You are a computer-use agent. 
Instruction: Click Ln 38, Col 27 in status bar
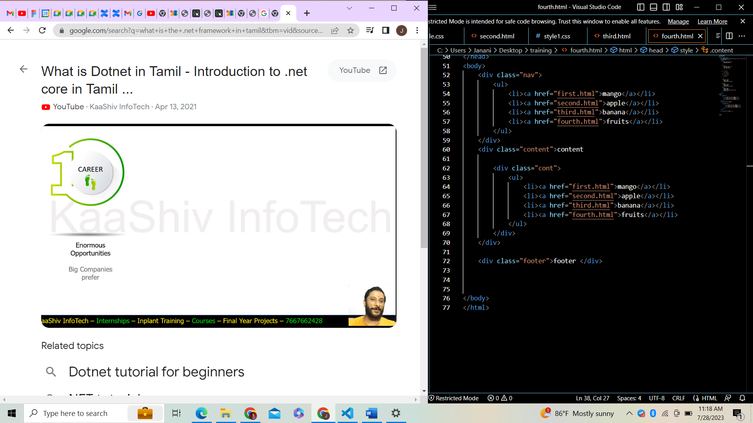tap(592, 398)
